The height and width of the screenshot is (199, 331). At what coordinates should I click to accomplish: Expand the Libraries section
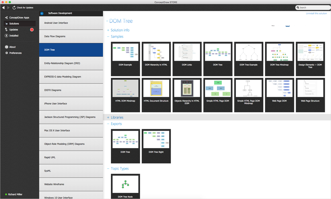tap(108, 118)
